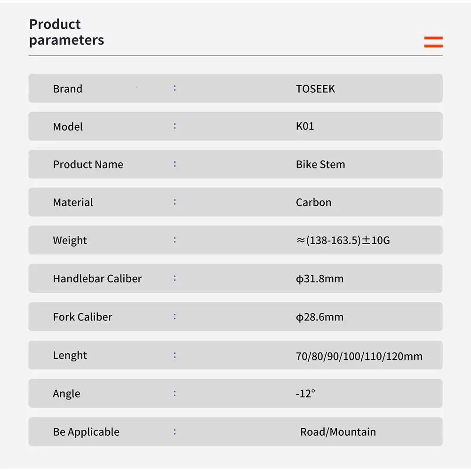Image resolution: width=471 pixels, height=471 pixels.
Task: Select the Model row label
Action: pyautogui.click(x=68, y=127)
